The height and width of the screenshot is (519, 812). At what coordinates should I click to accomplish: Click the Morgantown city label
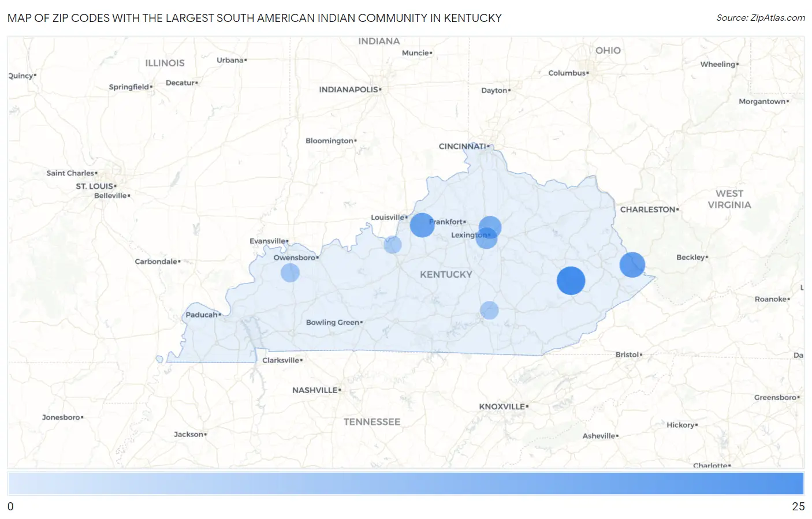click(x=762, y=102)
